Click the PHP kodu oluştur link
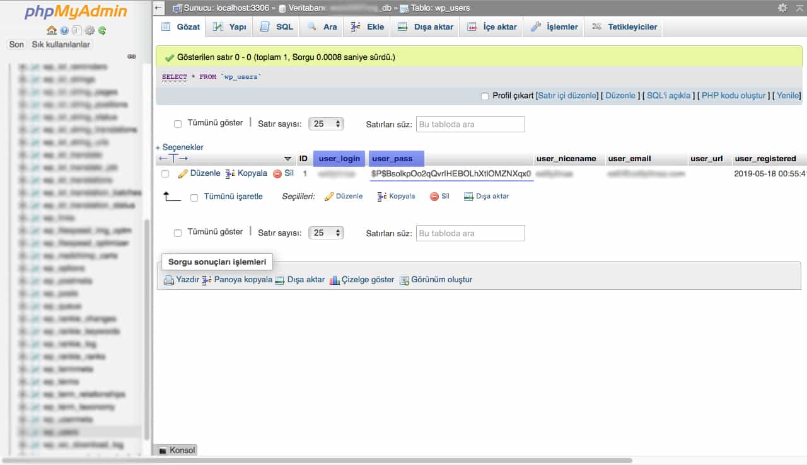This screenshot has height=465, width=807. (x=733, y=96)
